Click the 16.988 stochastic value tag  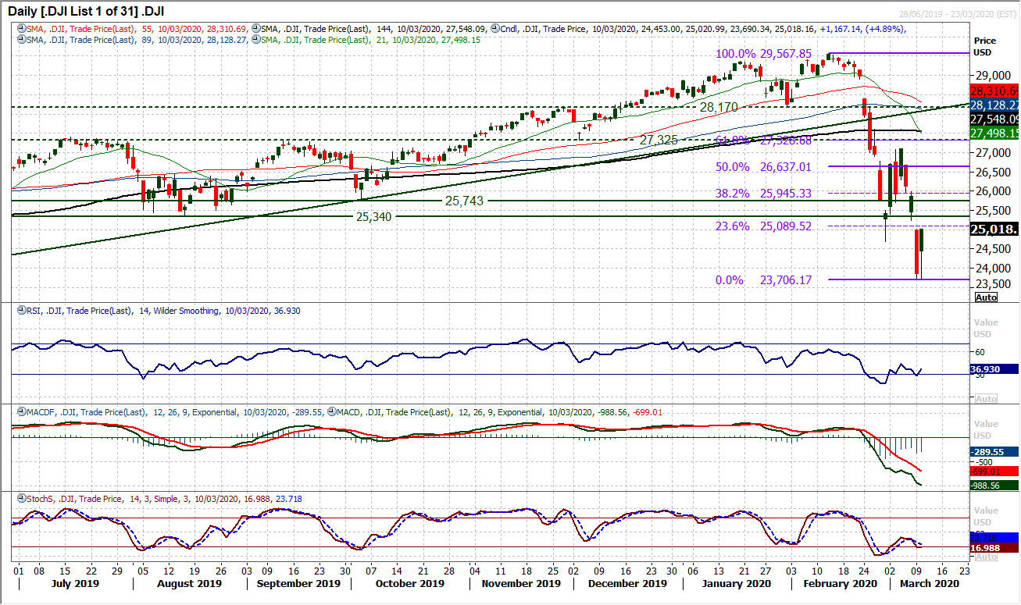pyautogui.click(x=994, y=549)
